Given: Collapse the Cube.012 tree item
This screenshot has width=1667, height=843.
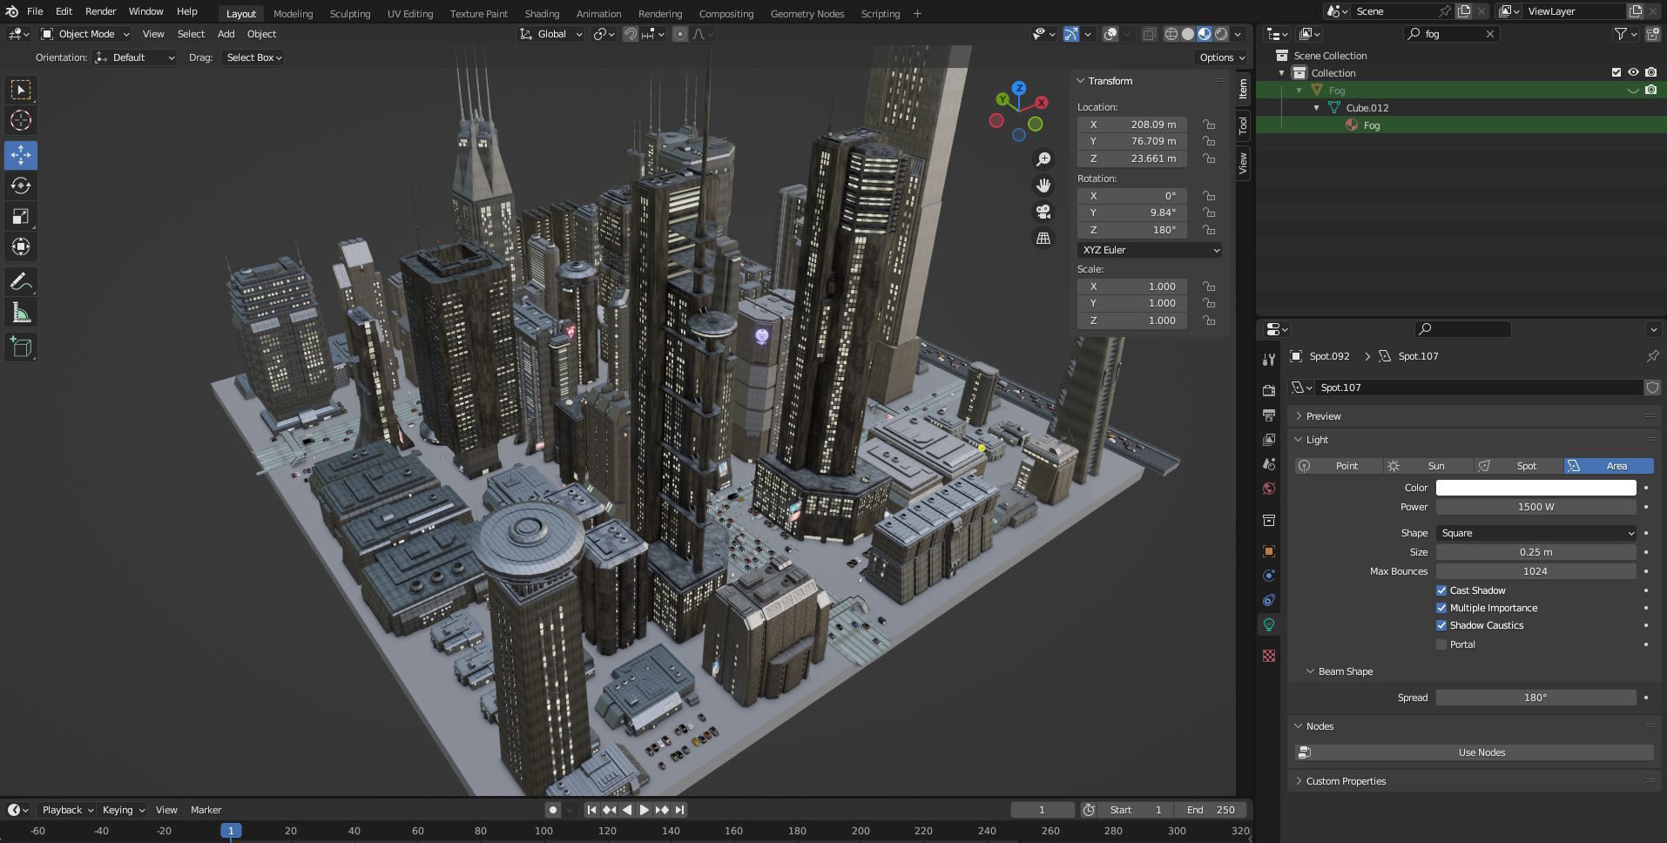Looking at the screenshot, I should [1316, 108].
